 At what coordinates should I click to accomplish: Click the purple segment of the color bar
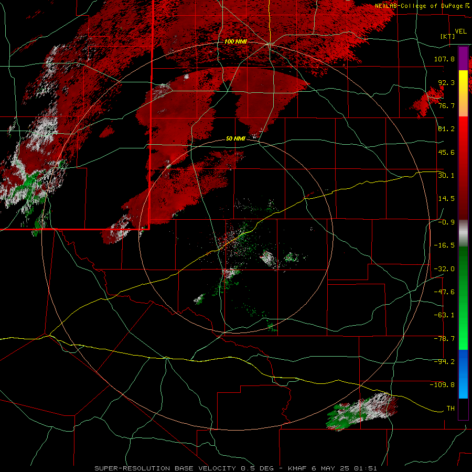click(463, 59)
